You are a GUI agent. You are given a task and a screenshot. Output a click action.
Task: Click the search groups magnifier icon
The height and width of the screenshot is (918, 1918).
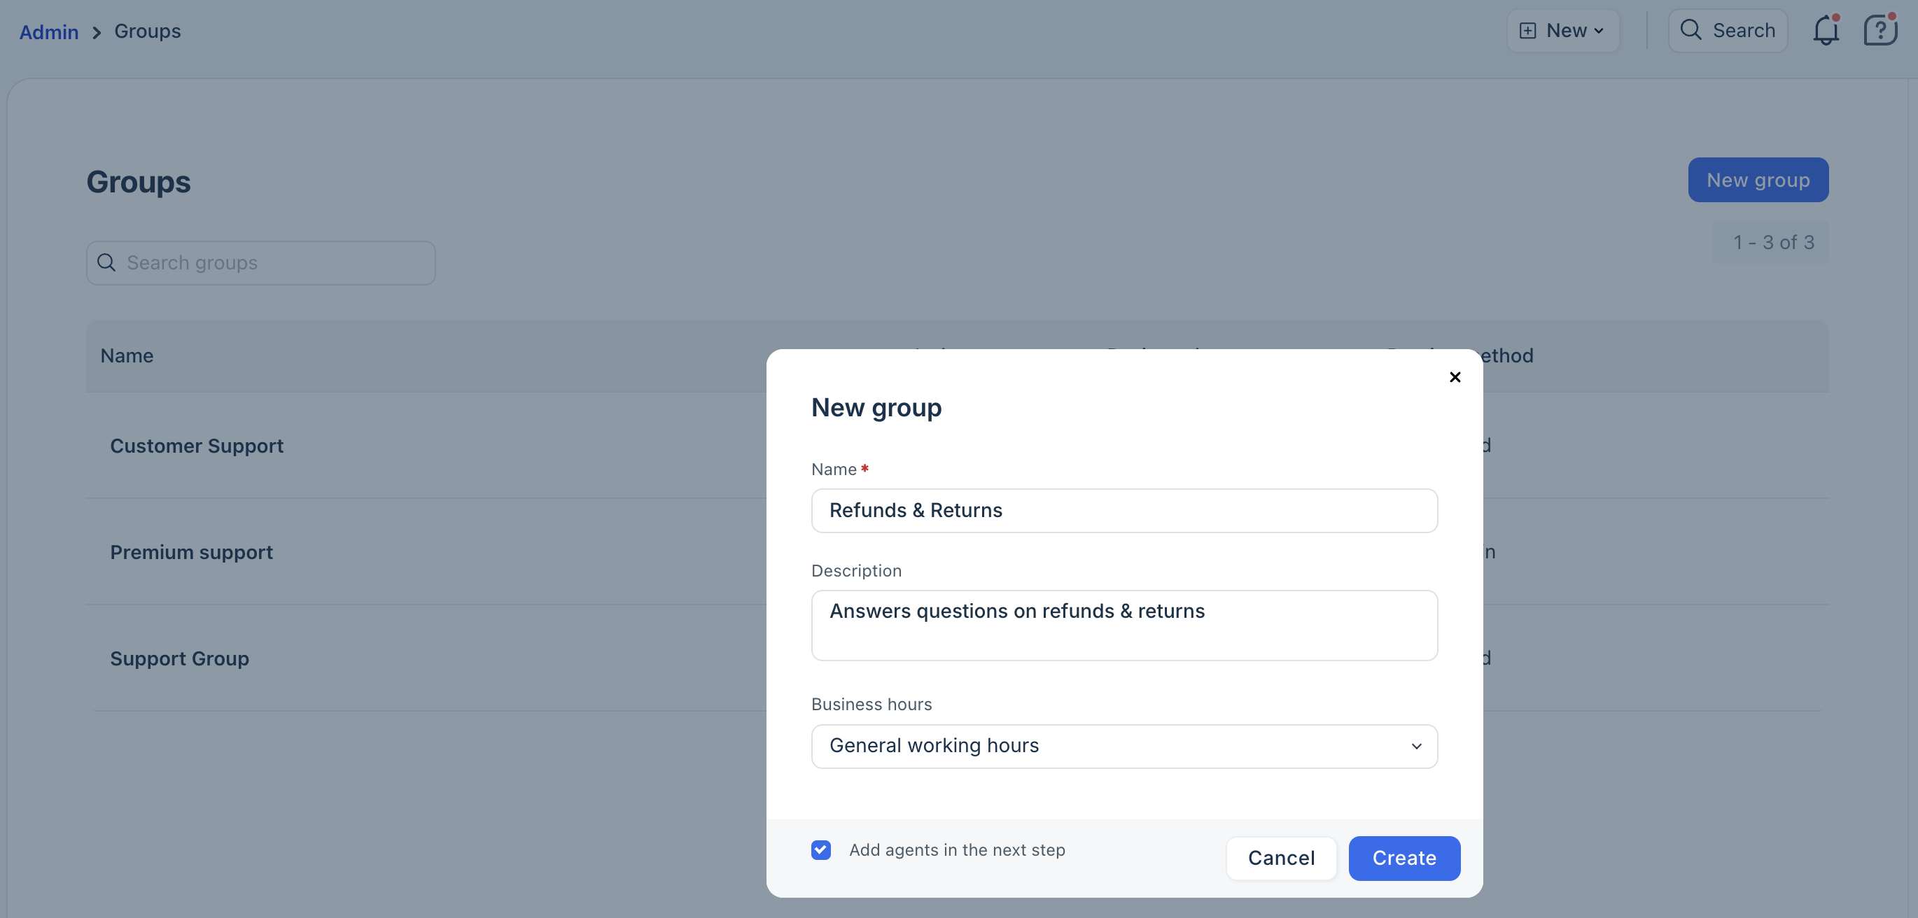tap(106, 263)
